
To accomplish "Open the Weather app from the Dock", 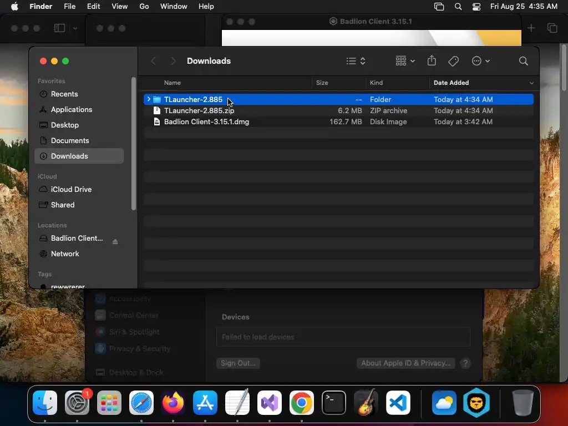I will click(x=444, y=403).
